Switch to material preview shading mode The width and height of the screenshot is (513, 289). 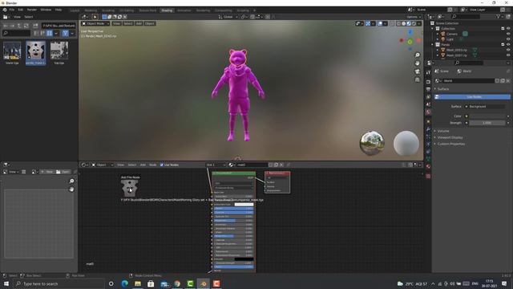409,23
